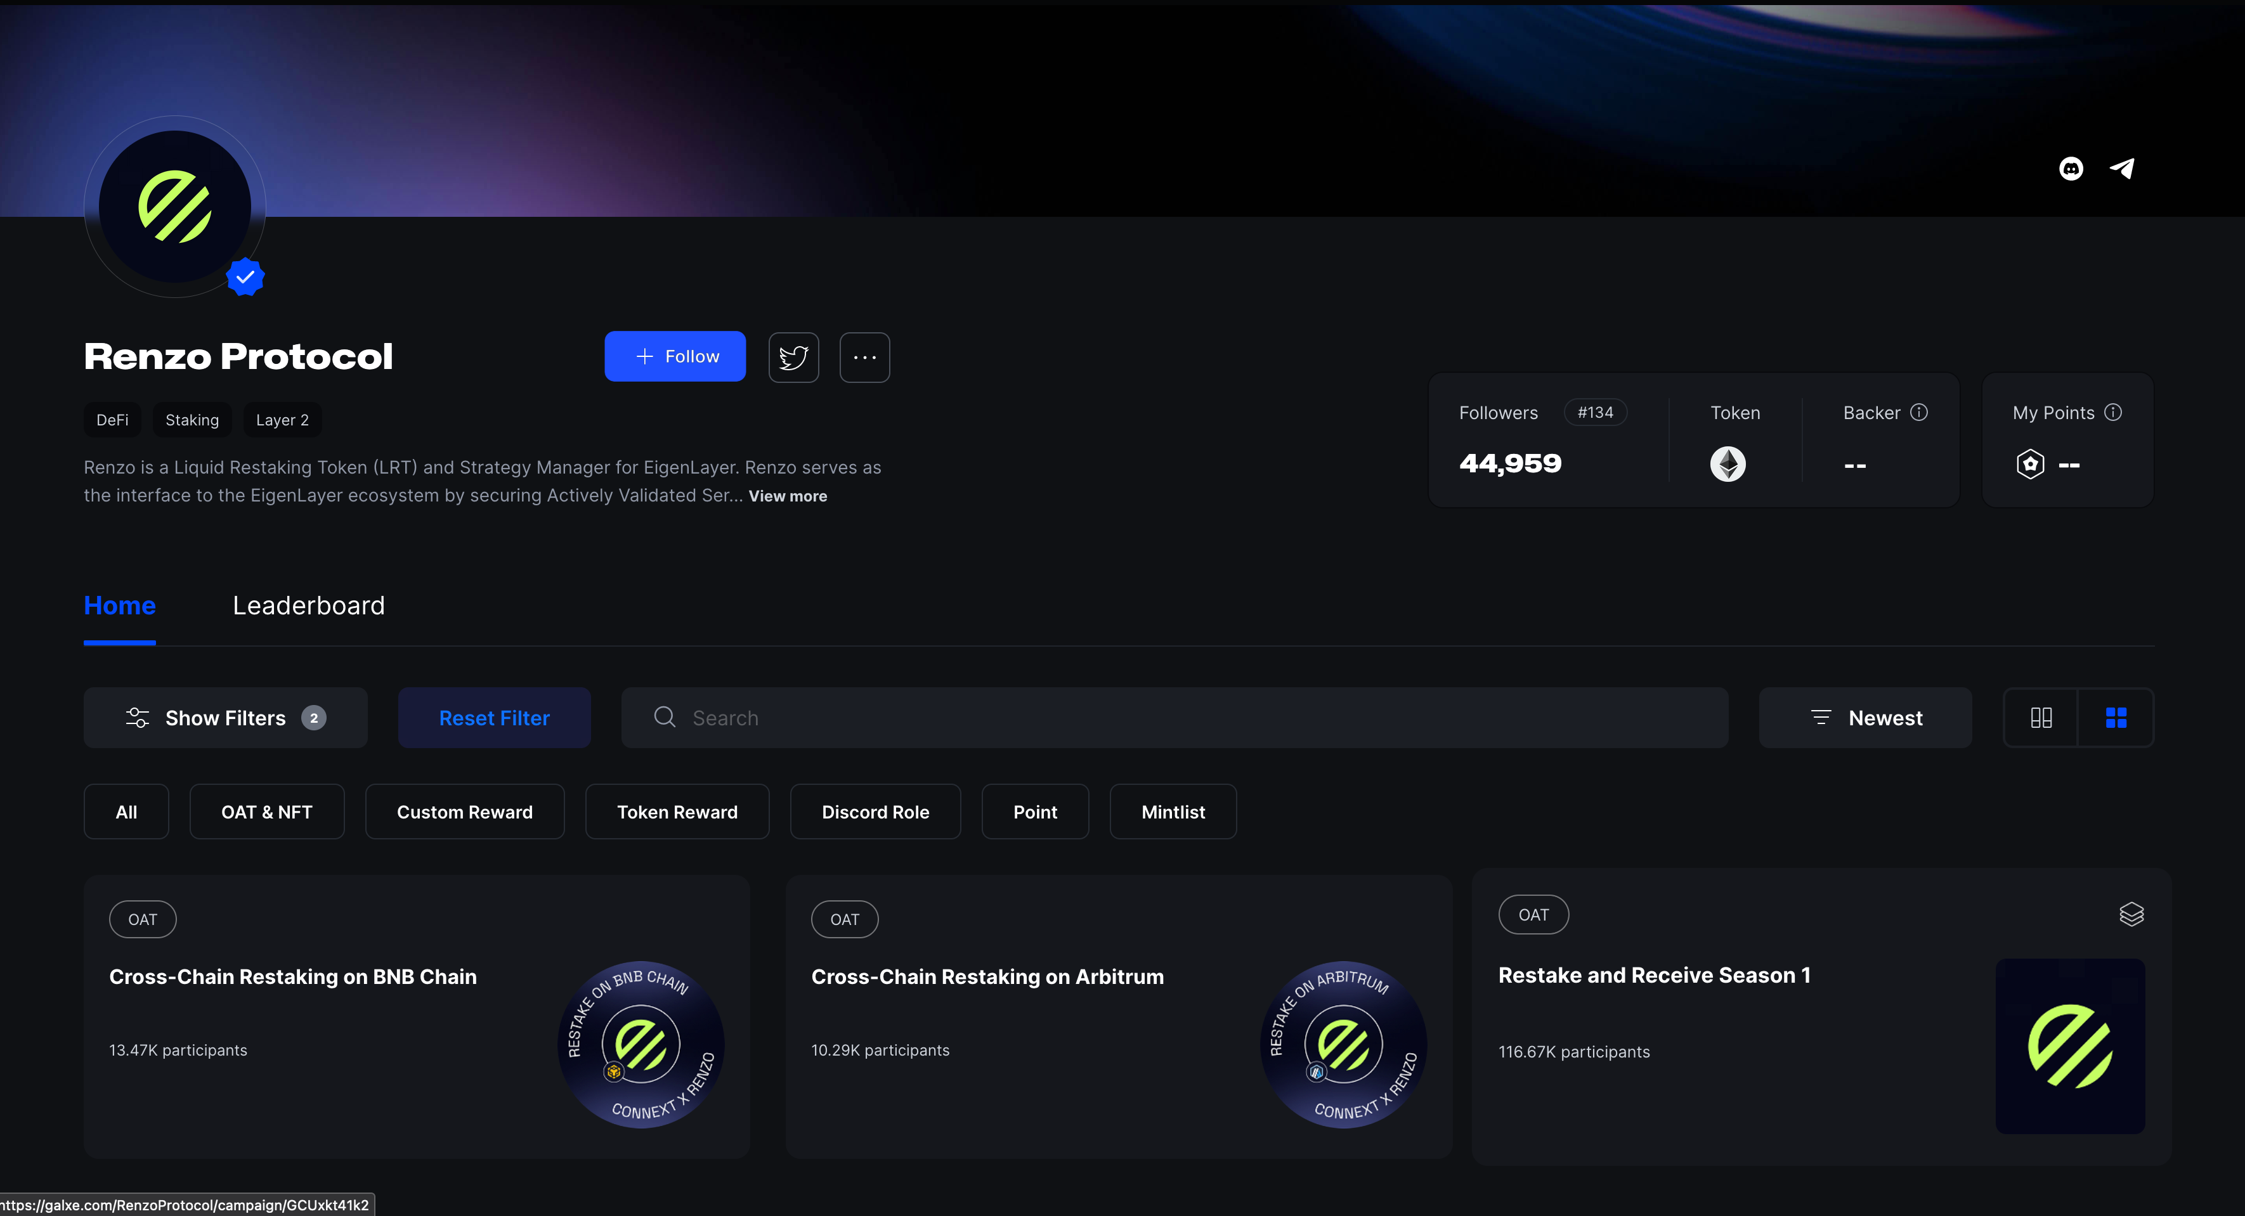Switch to the Leaderboard tab
This screenshot has height=1216, width=2245.
(x=308, y=605)
